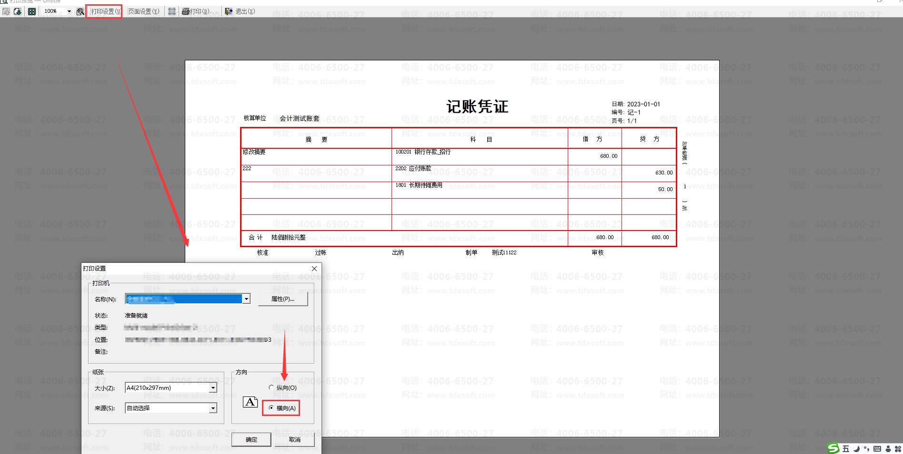This screenshot has width=903, height=454.
Task: Open 打印设置 in the toolbar
Action: point(105,11)
